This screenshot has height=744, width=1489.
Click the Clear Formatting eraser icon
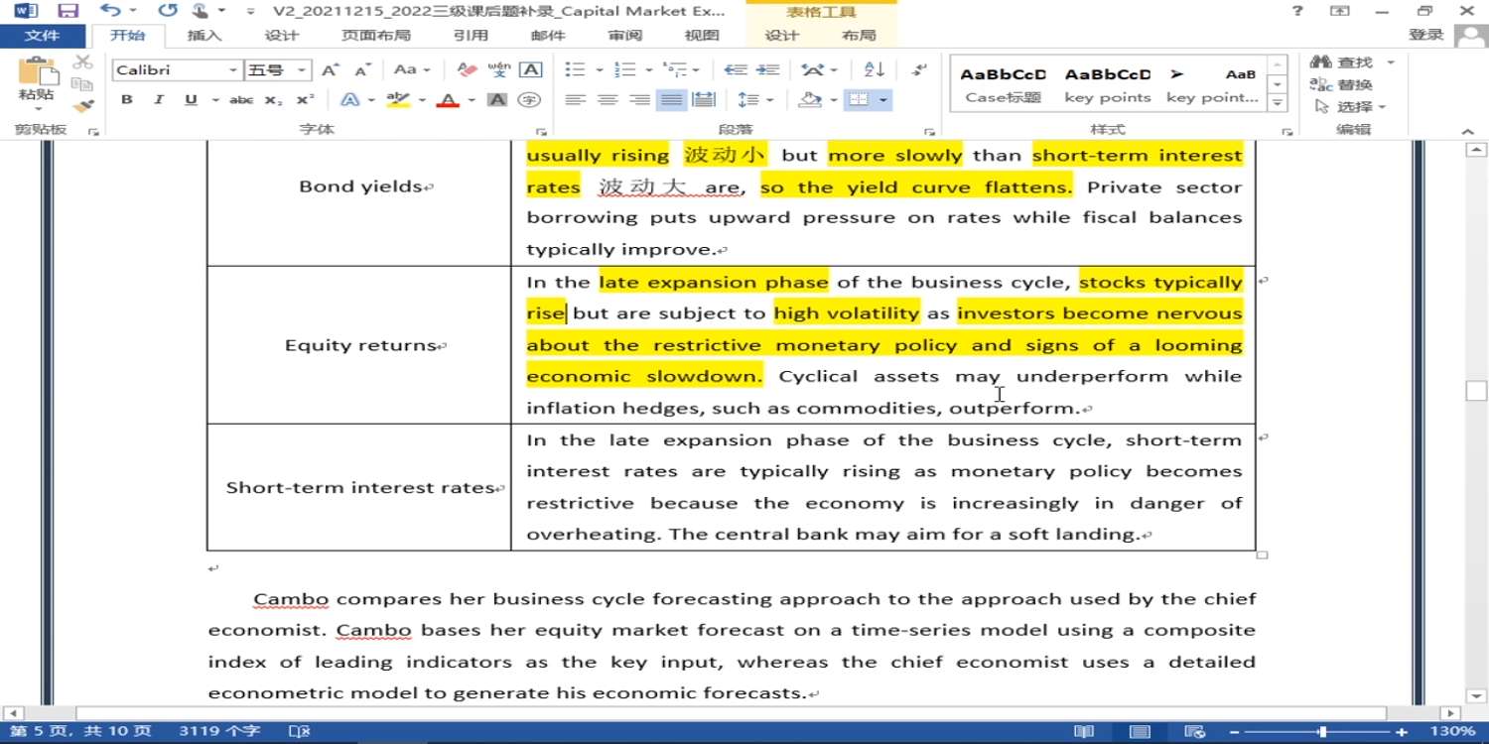click(467, 69)
